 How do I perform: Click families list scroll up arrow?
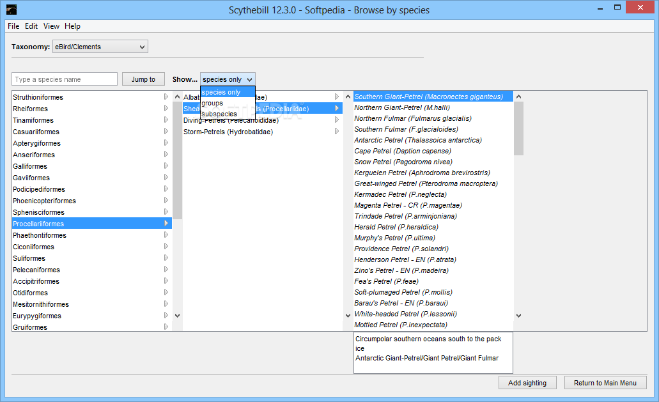348,97
